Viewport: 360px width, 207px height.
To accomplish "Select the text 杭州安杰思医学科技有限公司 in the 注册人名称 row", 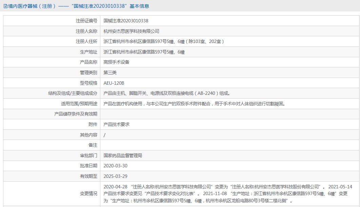I will pos(131,31).
